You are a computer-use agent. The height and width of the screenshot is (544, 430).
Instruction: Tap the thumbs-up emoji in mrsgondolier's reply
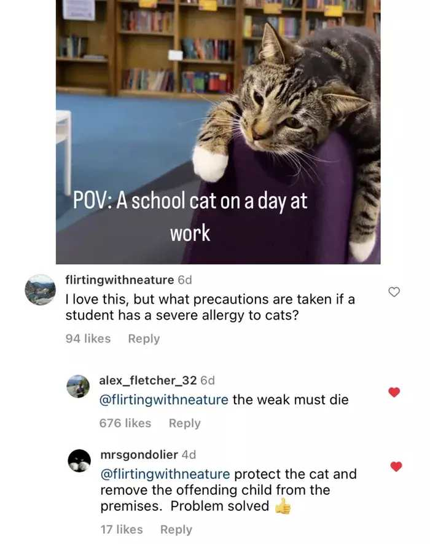(x=283, y=506)
